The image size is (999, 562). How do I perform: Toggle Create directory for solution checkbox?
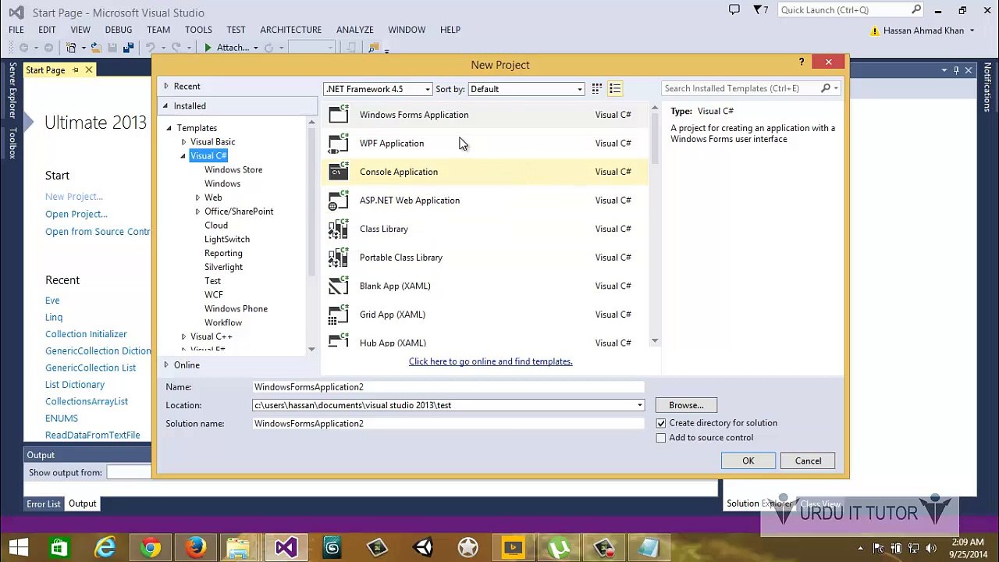coord(661,423)
